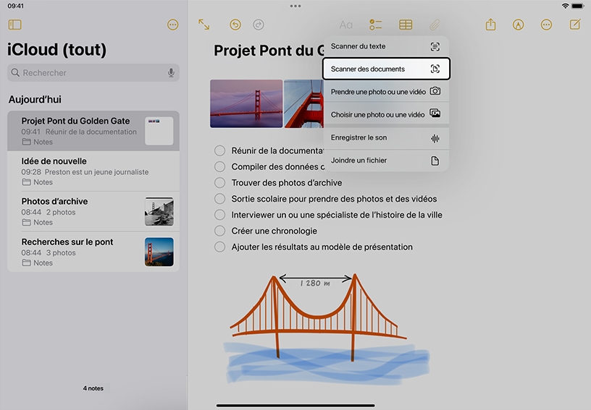Check the Wi-Fi status icon
591x410 pixels.
click(565, 6)
